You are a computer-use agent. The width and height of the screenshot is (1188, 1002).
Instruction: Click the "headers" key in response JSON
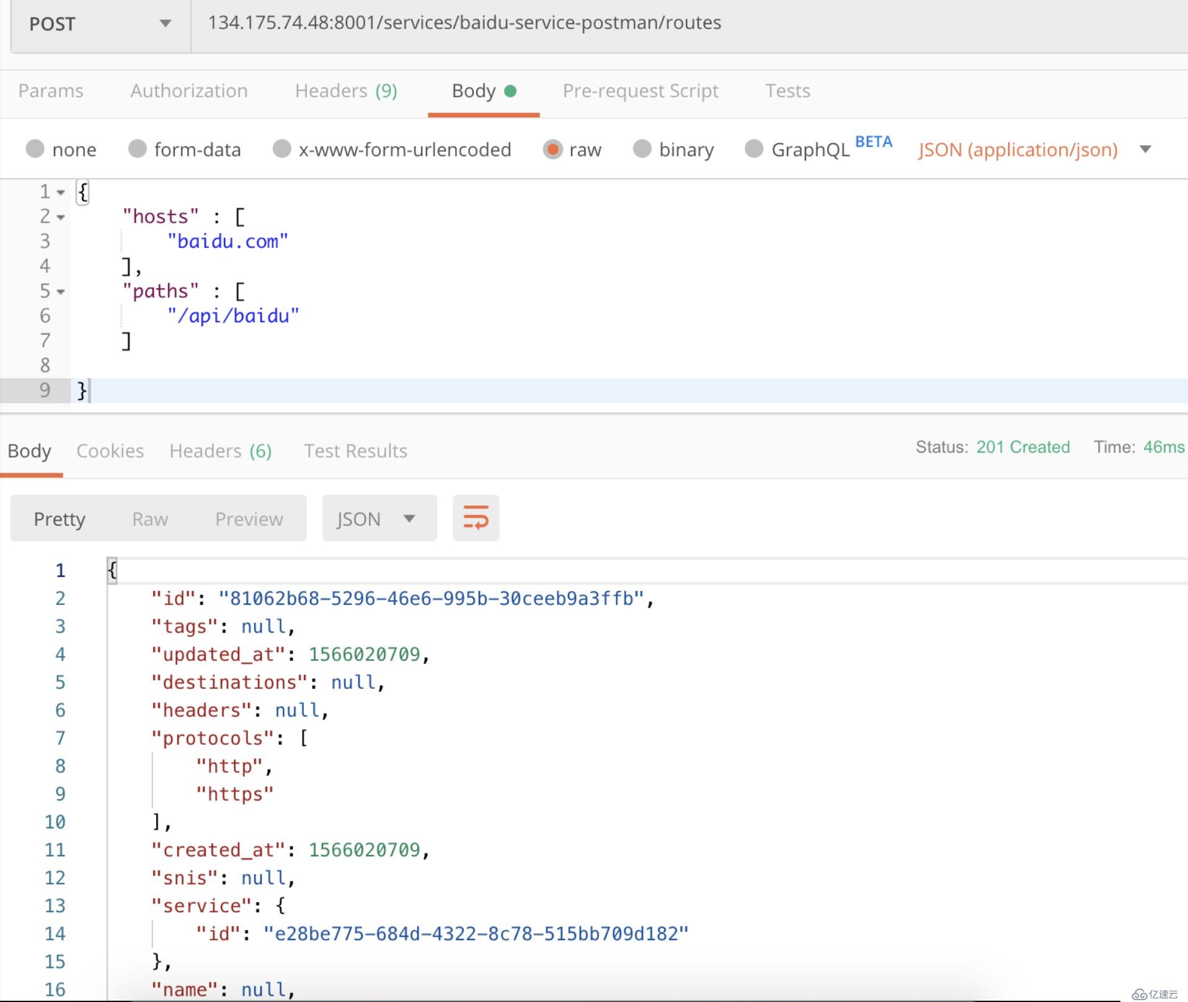[x=202, y=710]
